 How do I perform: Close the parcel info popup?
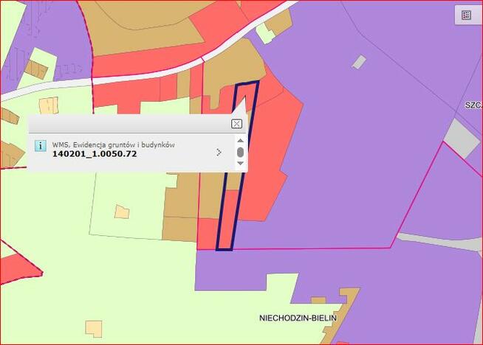[x=236, y=124]
